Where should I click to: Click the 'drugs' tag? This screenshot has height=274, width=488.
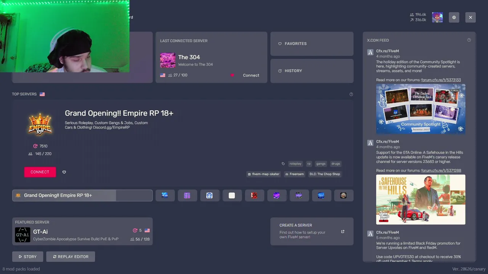335,164
